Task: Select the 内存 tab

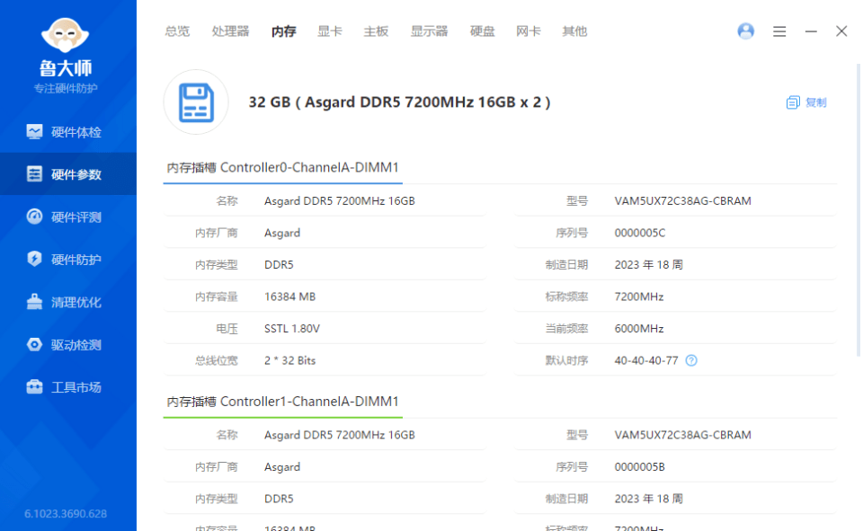Action: point(284,31)
